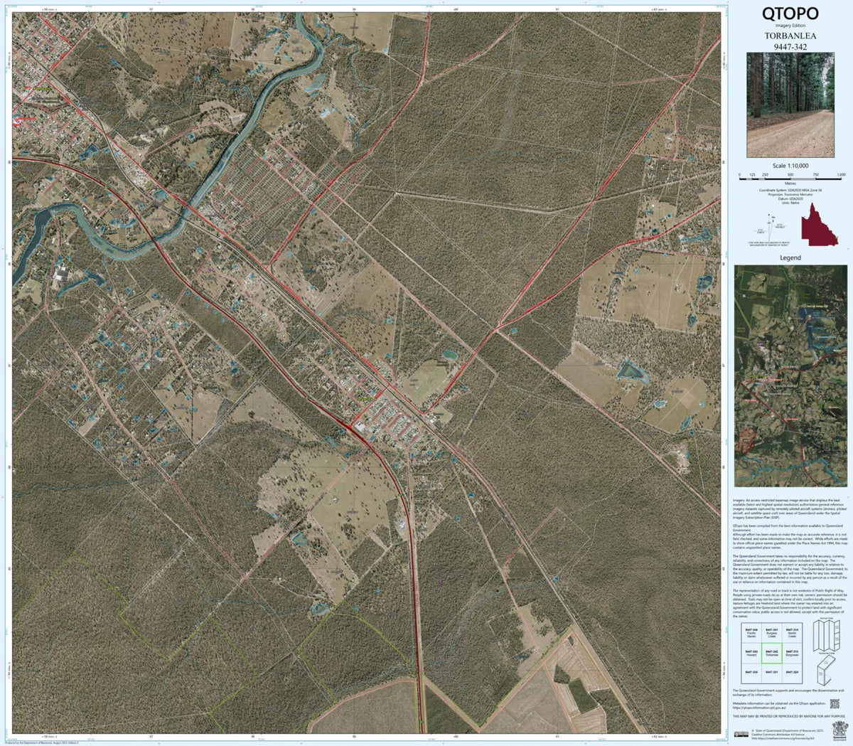Select adjoining map sheet 9447-343 Howard

751,653
